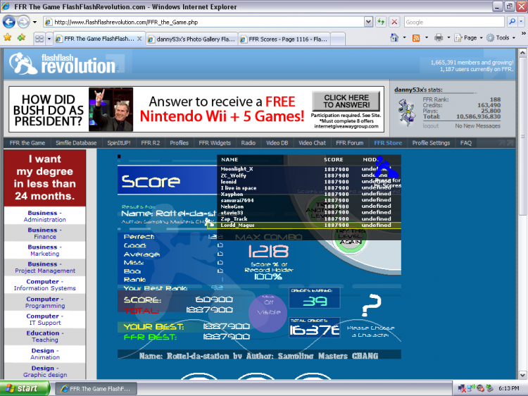Expand the tab list dropdown arrow

click(49, 39)
